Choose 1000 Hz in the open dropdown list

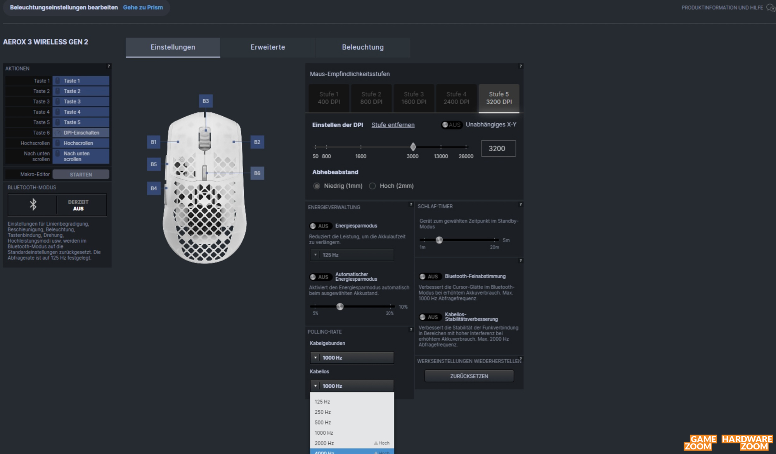[352, 433]
